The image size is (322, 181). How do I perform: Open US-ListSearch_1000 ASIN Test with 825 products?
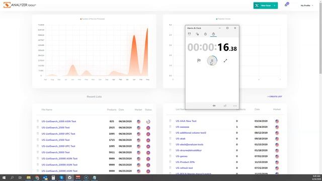point(59,121)
